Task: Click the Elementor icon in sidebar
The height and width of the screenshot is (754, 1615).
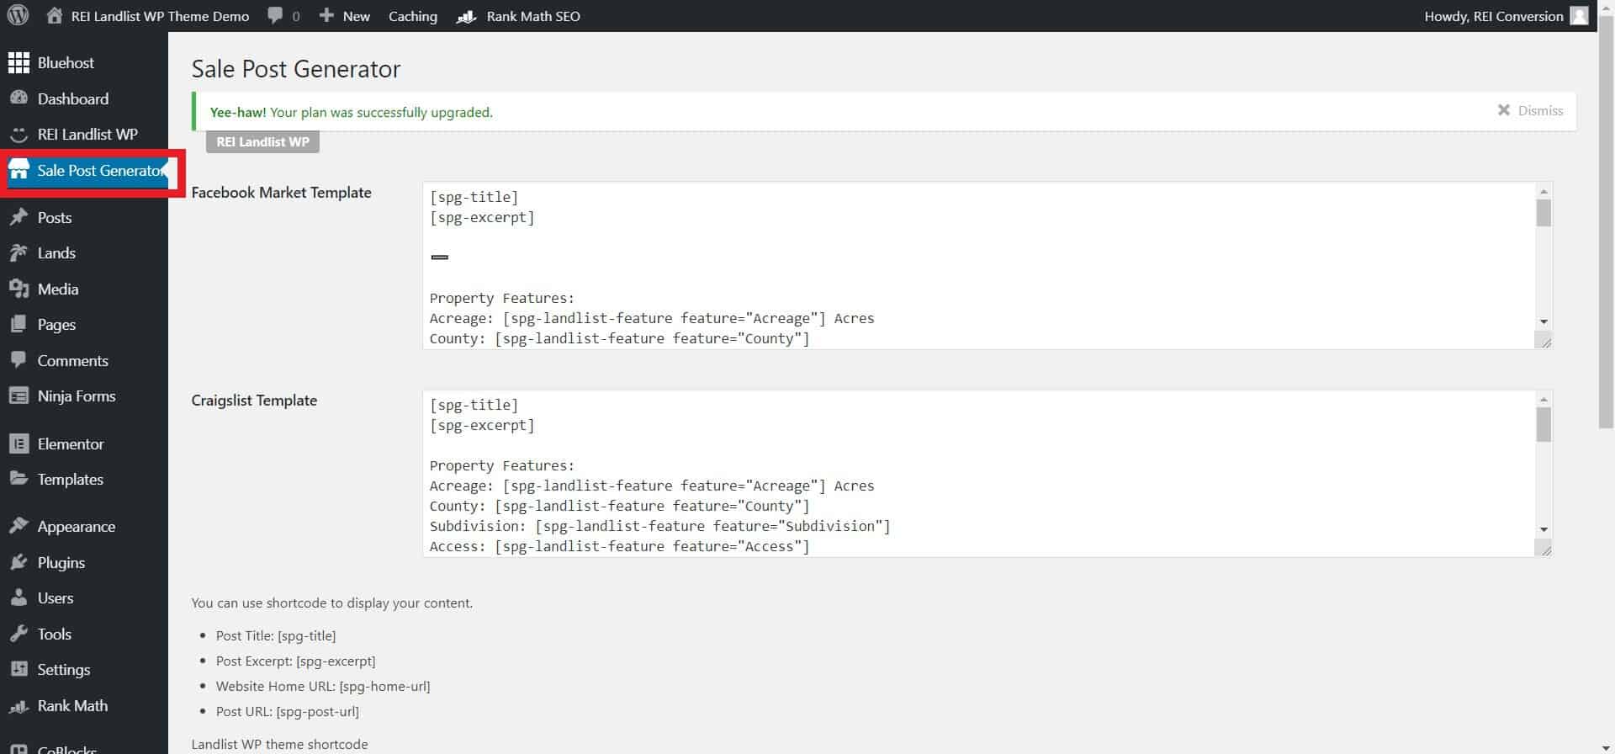Action: click(x=19, y=444)
